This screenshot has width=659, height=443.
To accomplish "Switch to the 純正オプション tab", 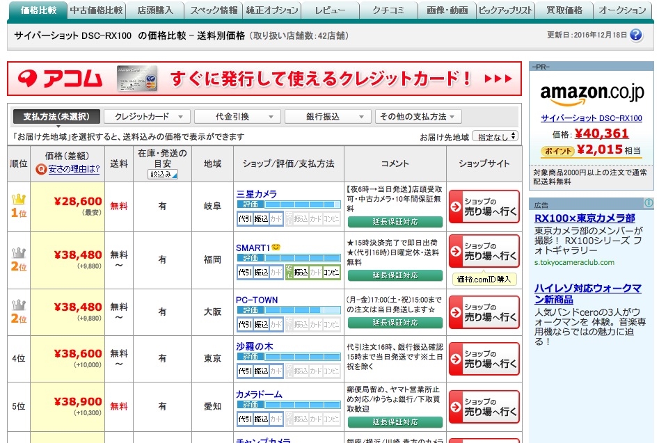I will click(272, 10).
